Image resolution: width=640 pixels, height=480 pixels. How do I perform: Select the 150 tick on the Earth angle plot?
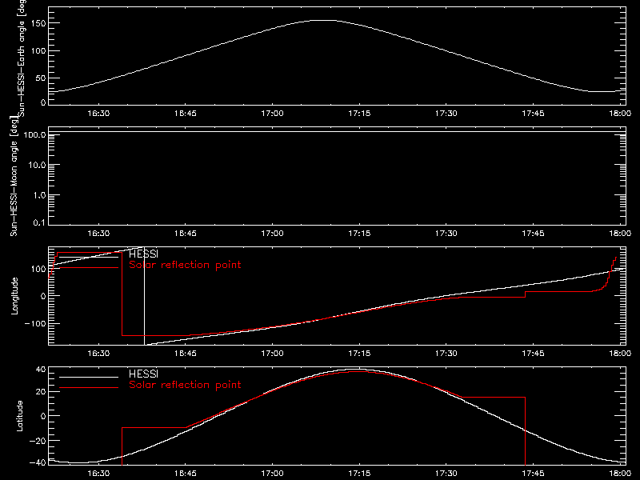[x=39, y=23]
